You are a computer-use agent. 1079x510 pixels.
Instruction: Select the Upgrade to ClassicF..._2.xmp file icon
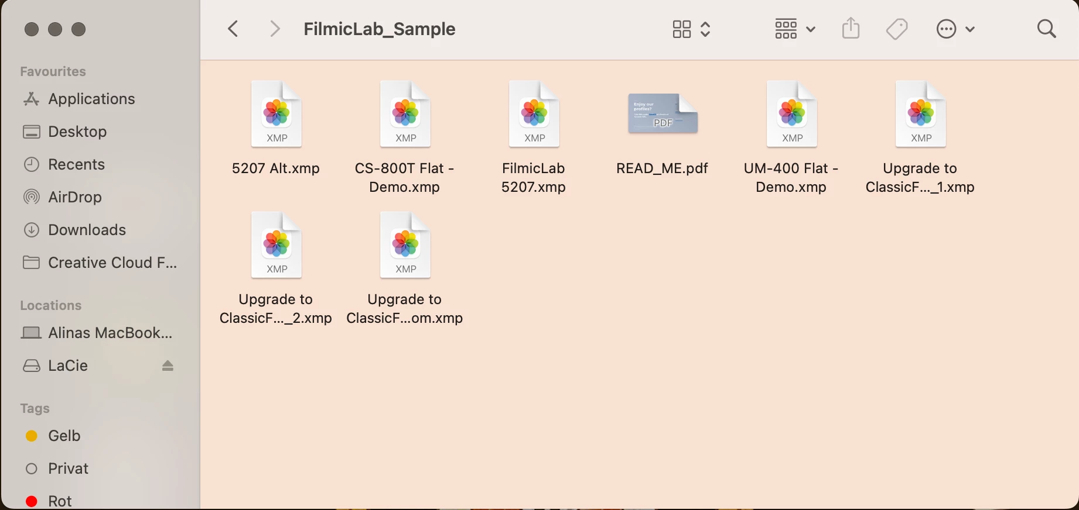(276, 245)
